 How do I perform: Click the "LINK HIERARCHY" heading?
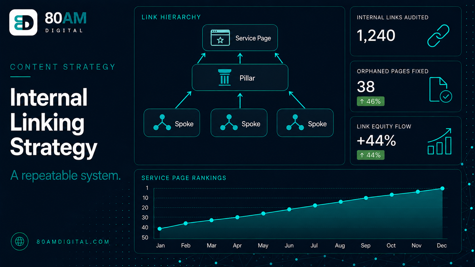click(x=171, y=17)
